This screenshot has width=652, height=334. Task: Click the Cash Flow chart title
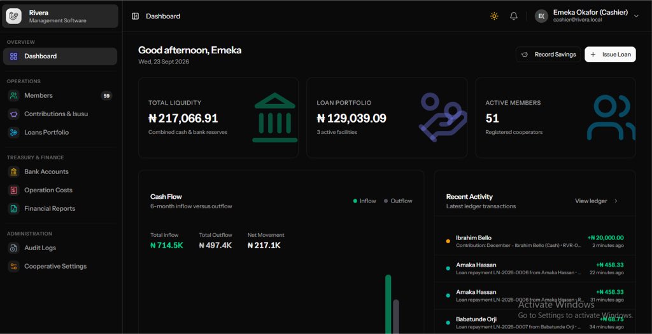coord(166,197)
